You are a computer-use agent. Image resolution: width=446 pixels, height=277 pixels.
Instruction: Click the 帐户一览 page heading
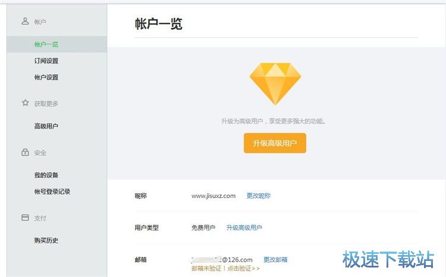158,24
